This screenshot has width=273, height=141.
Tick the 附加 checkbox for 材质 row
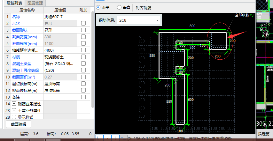point(83,57)
